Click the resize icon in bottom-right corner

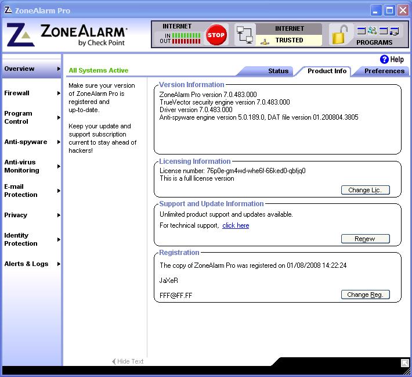pyautogui.click(x=404, y=363)
